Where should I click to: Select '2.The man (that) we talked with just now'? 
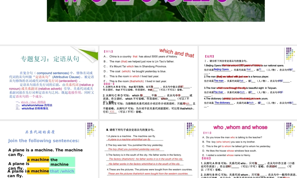coord(236,77)
